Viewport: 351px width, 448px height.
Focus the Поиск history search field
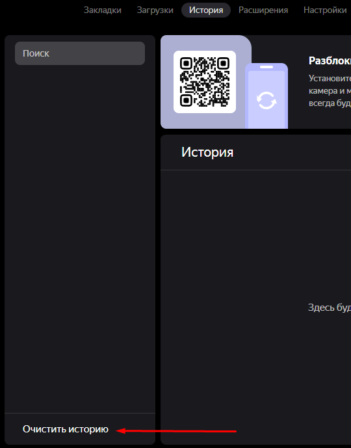[80, 53]
